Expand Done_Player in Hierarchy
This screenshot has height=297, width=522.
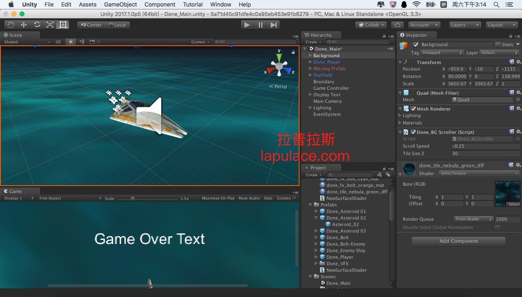tap(311, 62)
